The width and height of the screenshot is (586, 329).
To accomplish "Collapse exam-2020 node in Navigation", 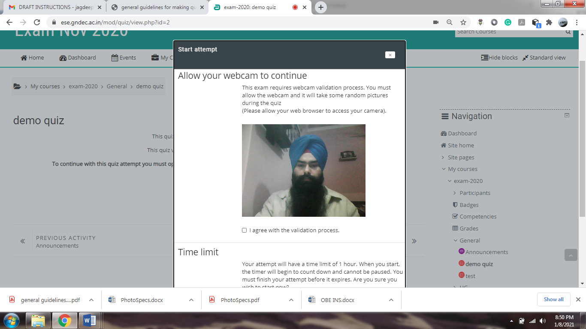I will (x=450, y=181).
